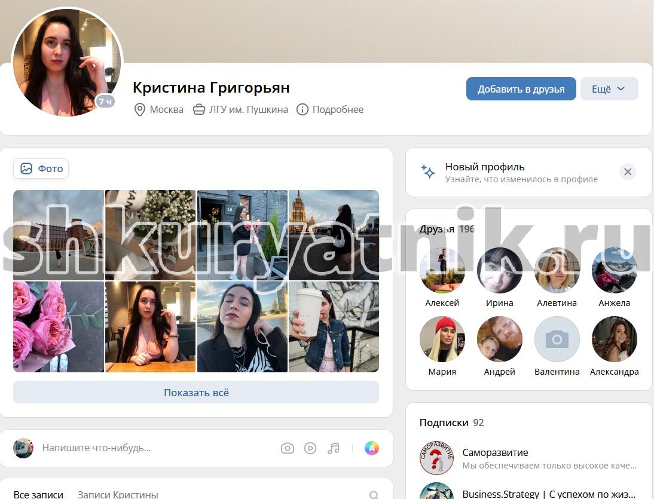654x499 pixels.
Task: Open friend Валентина's placeholder avatar
Action: point(557,339)
